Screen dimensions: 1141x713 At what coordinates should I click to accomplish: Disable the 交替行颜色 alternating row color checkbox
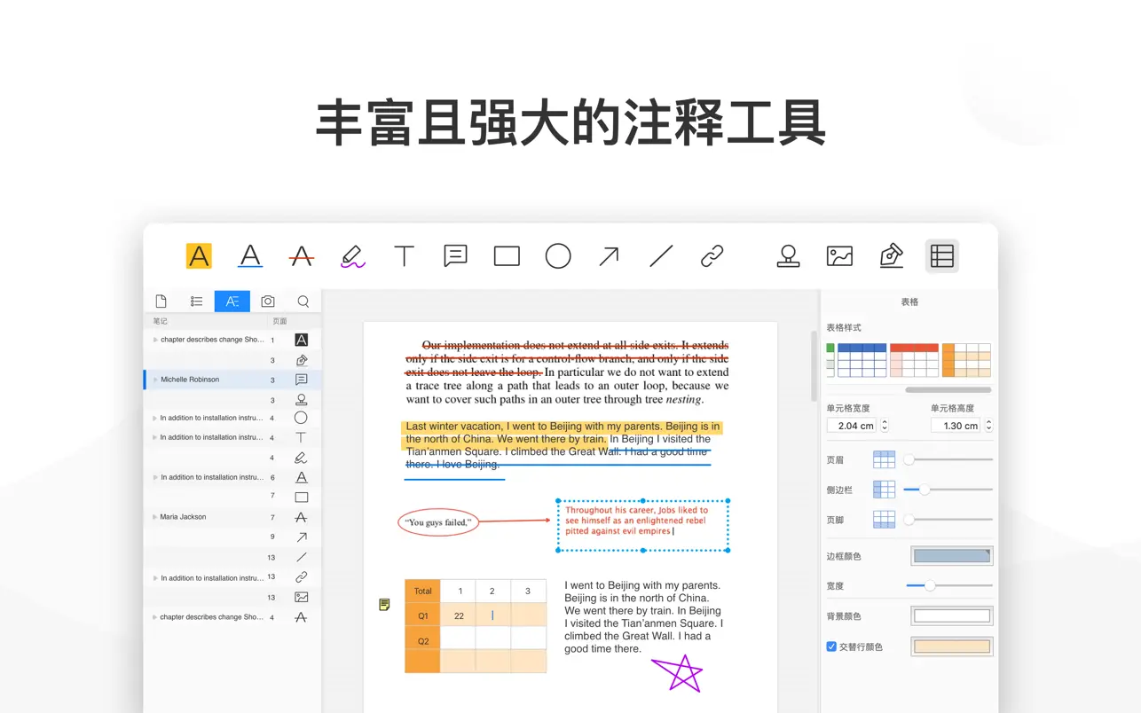tap(833, 646)
